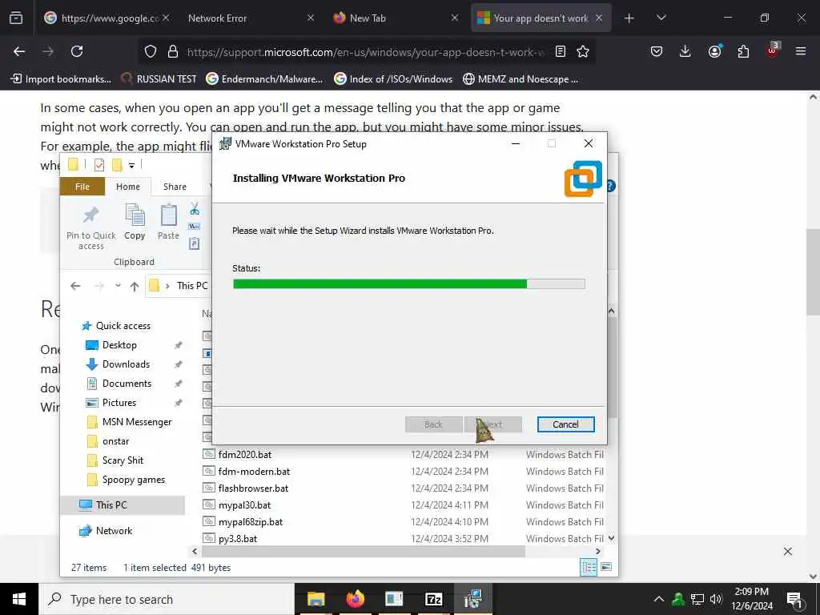
Task: Click Pin to Quick access in Explorer ribbon
Action: (91, 227)
